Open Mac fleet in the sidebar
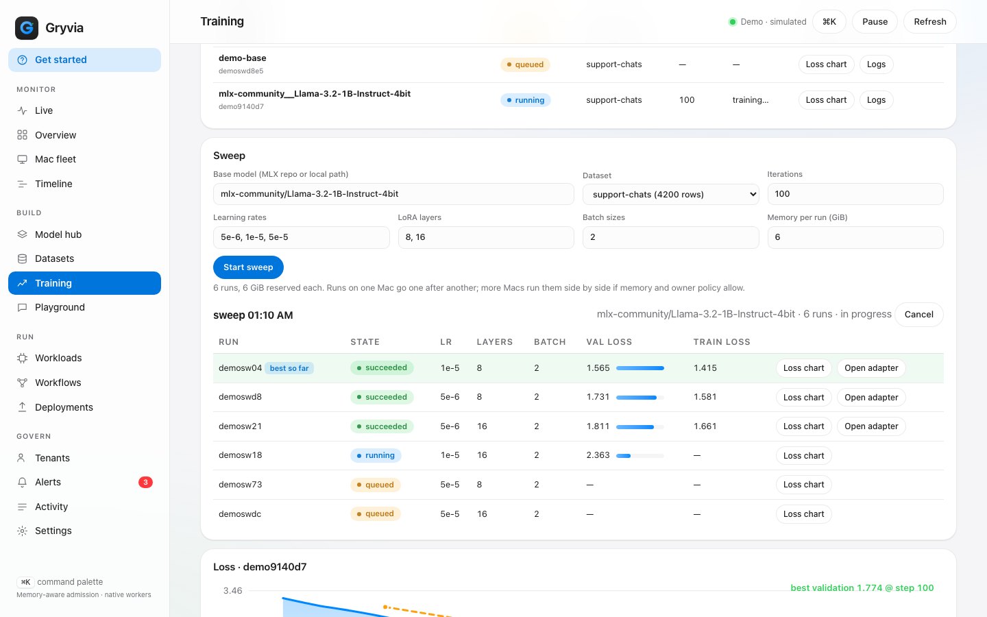Viewport: 987px width, 617px height. [x=84, y=159]
